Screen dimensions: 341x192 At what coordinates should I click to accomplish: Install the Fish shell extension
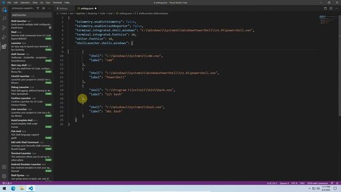[x=48, y=138]
